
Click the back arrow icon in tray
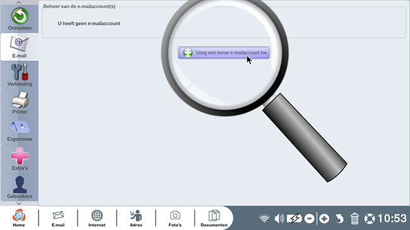[x=339, y=219]
